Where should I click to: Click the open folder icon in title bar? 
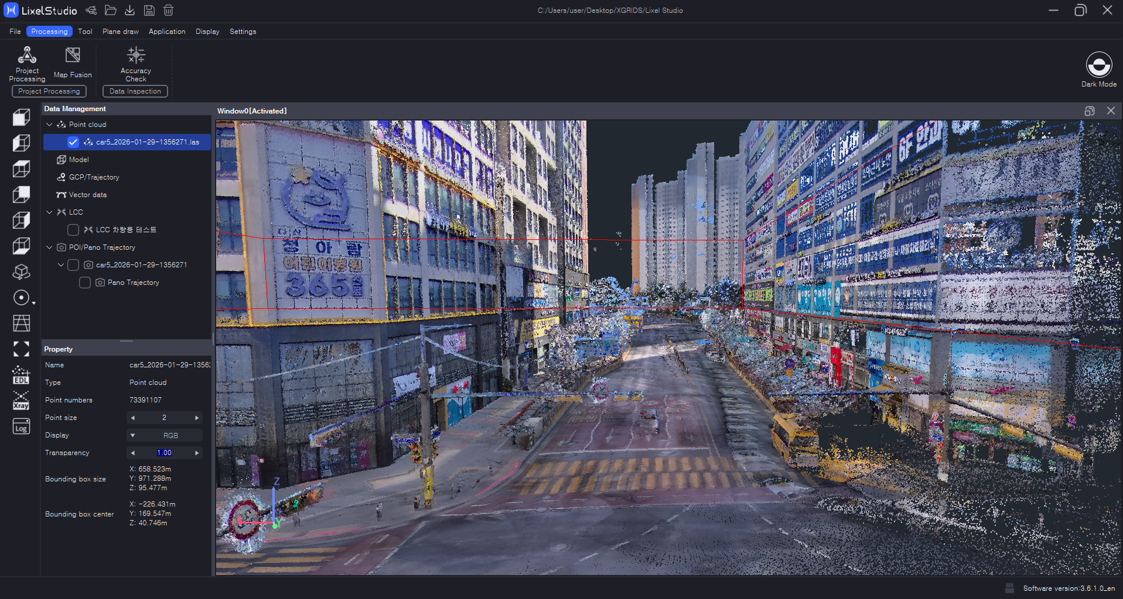point(110,11)
